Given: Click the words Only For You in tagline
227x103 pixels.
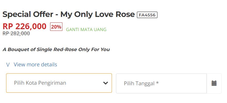Looking at the screenshot, I should tap(94, 49).
